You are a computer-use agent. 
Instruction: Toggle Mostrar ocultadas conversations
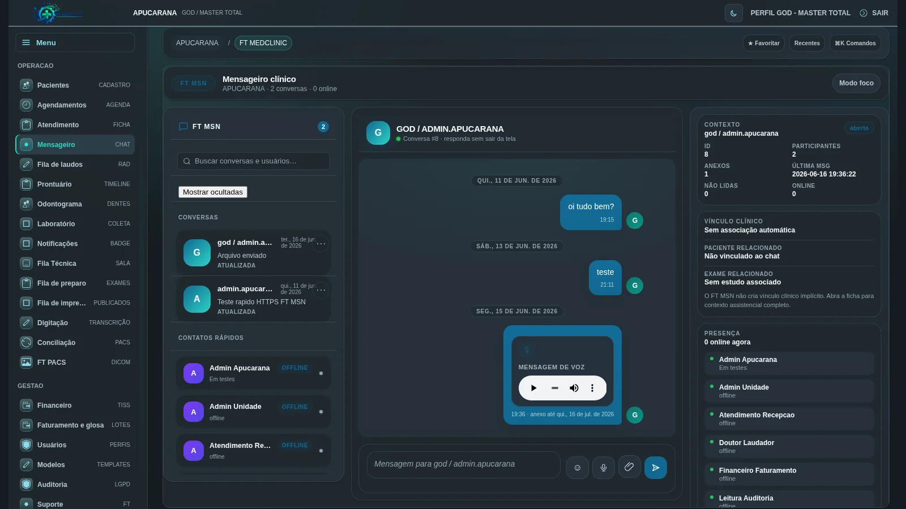[213, 192]
